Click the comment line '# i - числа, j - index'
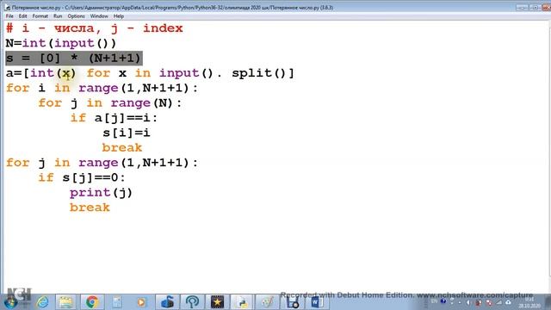The width and height of the screenshot is (551, 310). (x=94, y=28)
